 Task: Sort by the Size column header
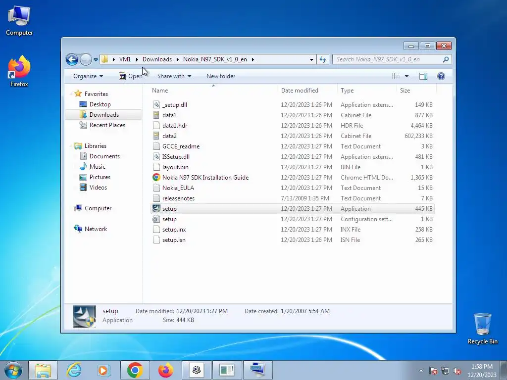[405, 91]
